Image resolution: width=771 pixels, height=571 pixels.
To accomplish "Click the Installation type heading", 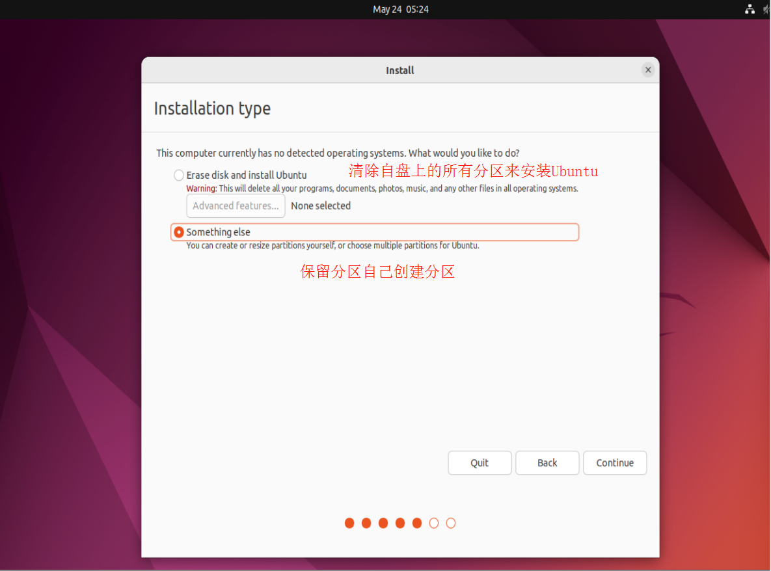I will pyautogui.click(x=212, y=108).
